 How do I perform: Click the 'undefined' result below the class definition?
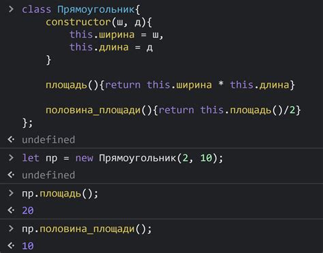pyautogui.click(x=48, y=139)
